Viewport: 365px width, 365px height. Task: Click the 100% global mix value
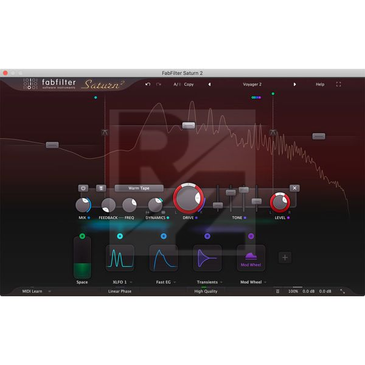tap(293, 291)
